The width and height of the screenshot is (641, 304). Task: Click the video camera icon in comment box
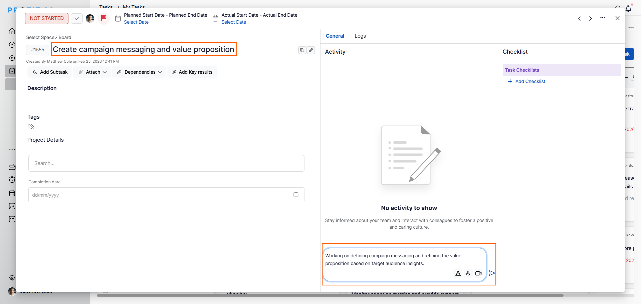(478, 273)
